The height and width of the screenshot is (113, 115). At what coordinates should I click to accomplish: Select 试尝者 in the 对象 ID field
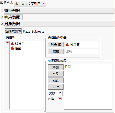(x=75, y=45)
